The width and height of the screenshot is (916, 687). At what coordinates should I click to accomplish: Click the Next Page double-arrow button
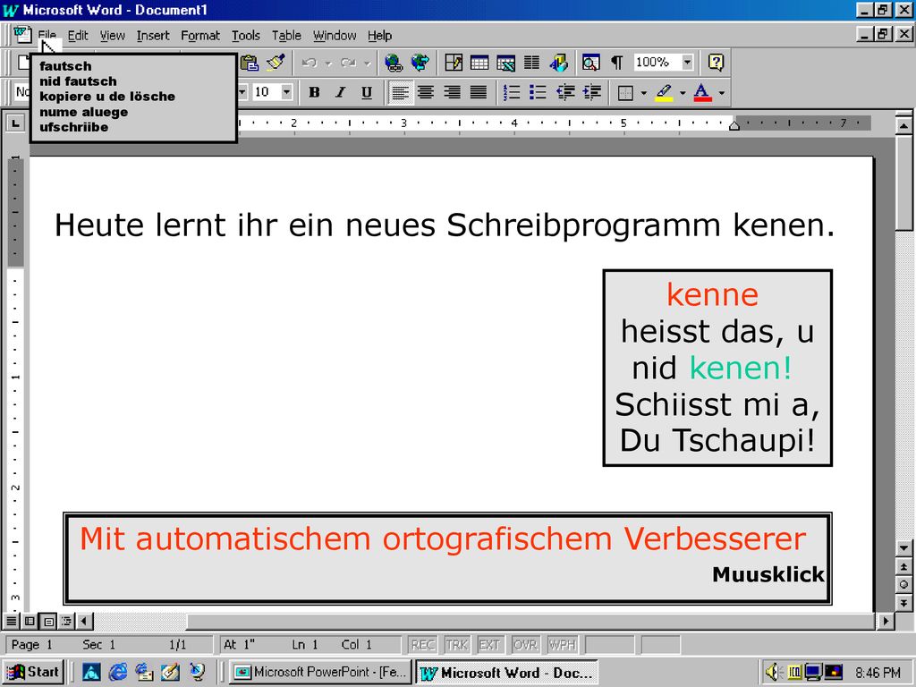pyautogui.click(x=903, y=602)
